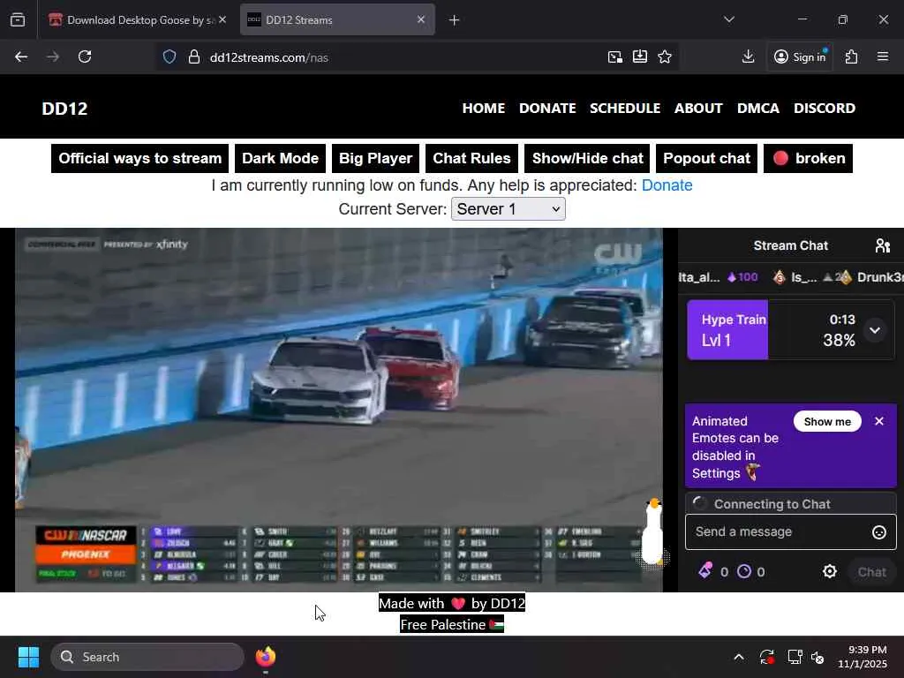904x678 pixels.
Task: Dismiss the Animated Emotes notice
Action: click(879, 421)
